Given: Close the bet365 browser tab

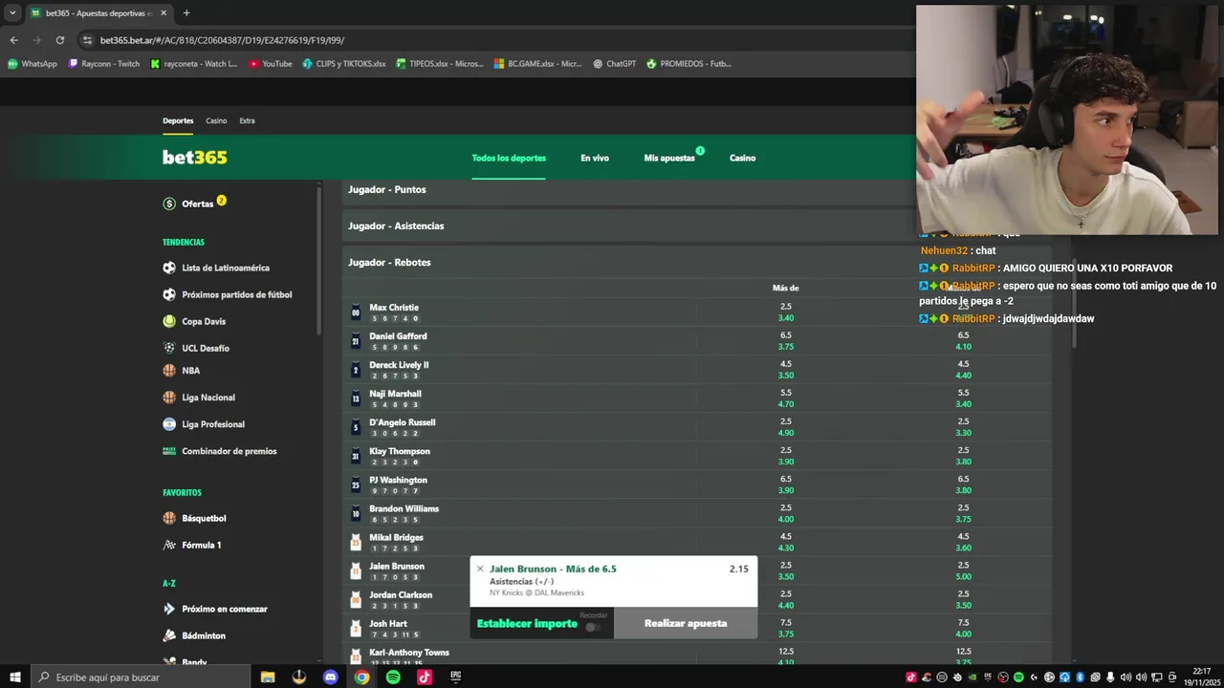Looking at the screenshot, I should click(164, 13).
